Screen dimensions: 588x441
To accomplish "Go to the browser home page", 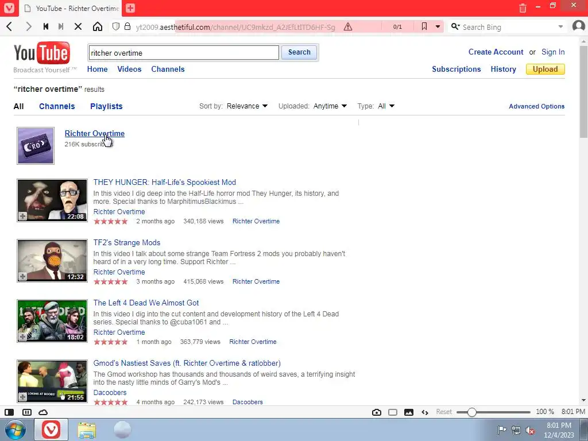I will pos(98,26).
